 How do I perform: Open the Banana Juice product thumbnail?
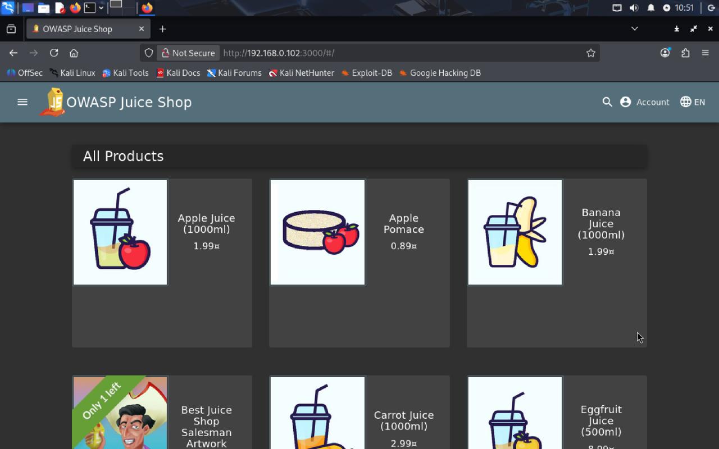point(515,232)
